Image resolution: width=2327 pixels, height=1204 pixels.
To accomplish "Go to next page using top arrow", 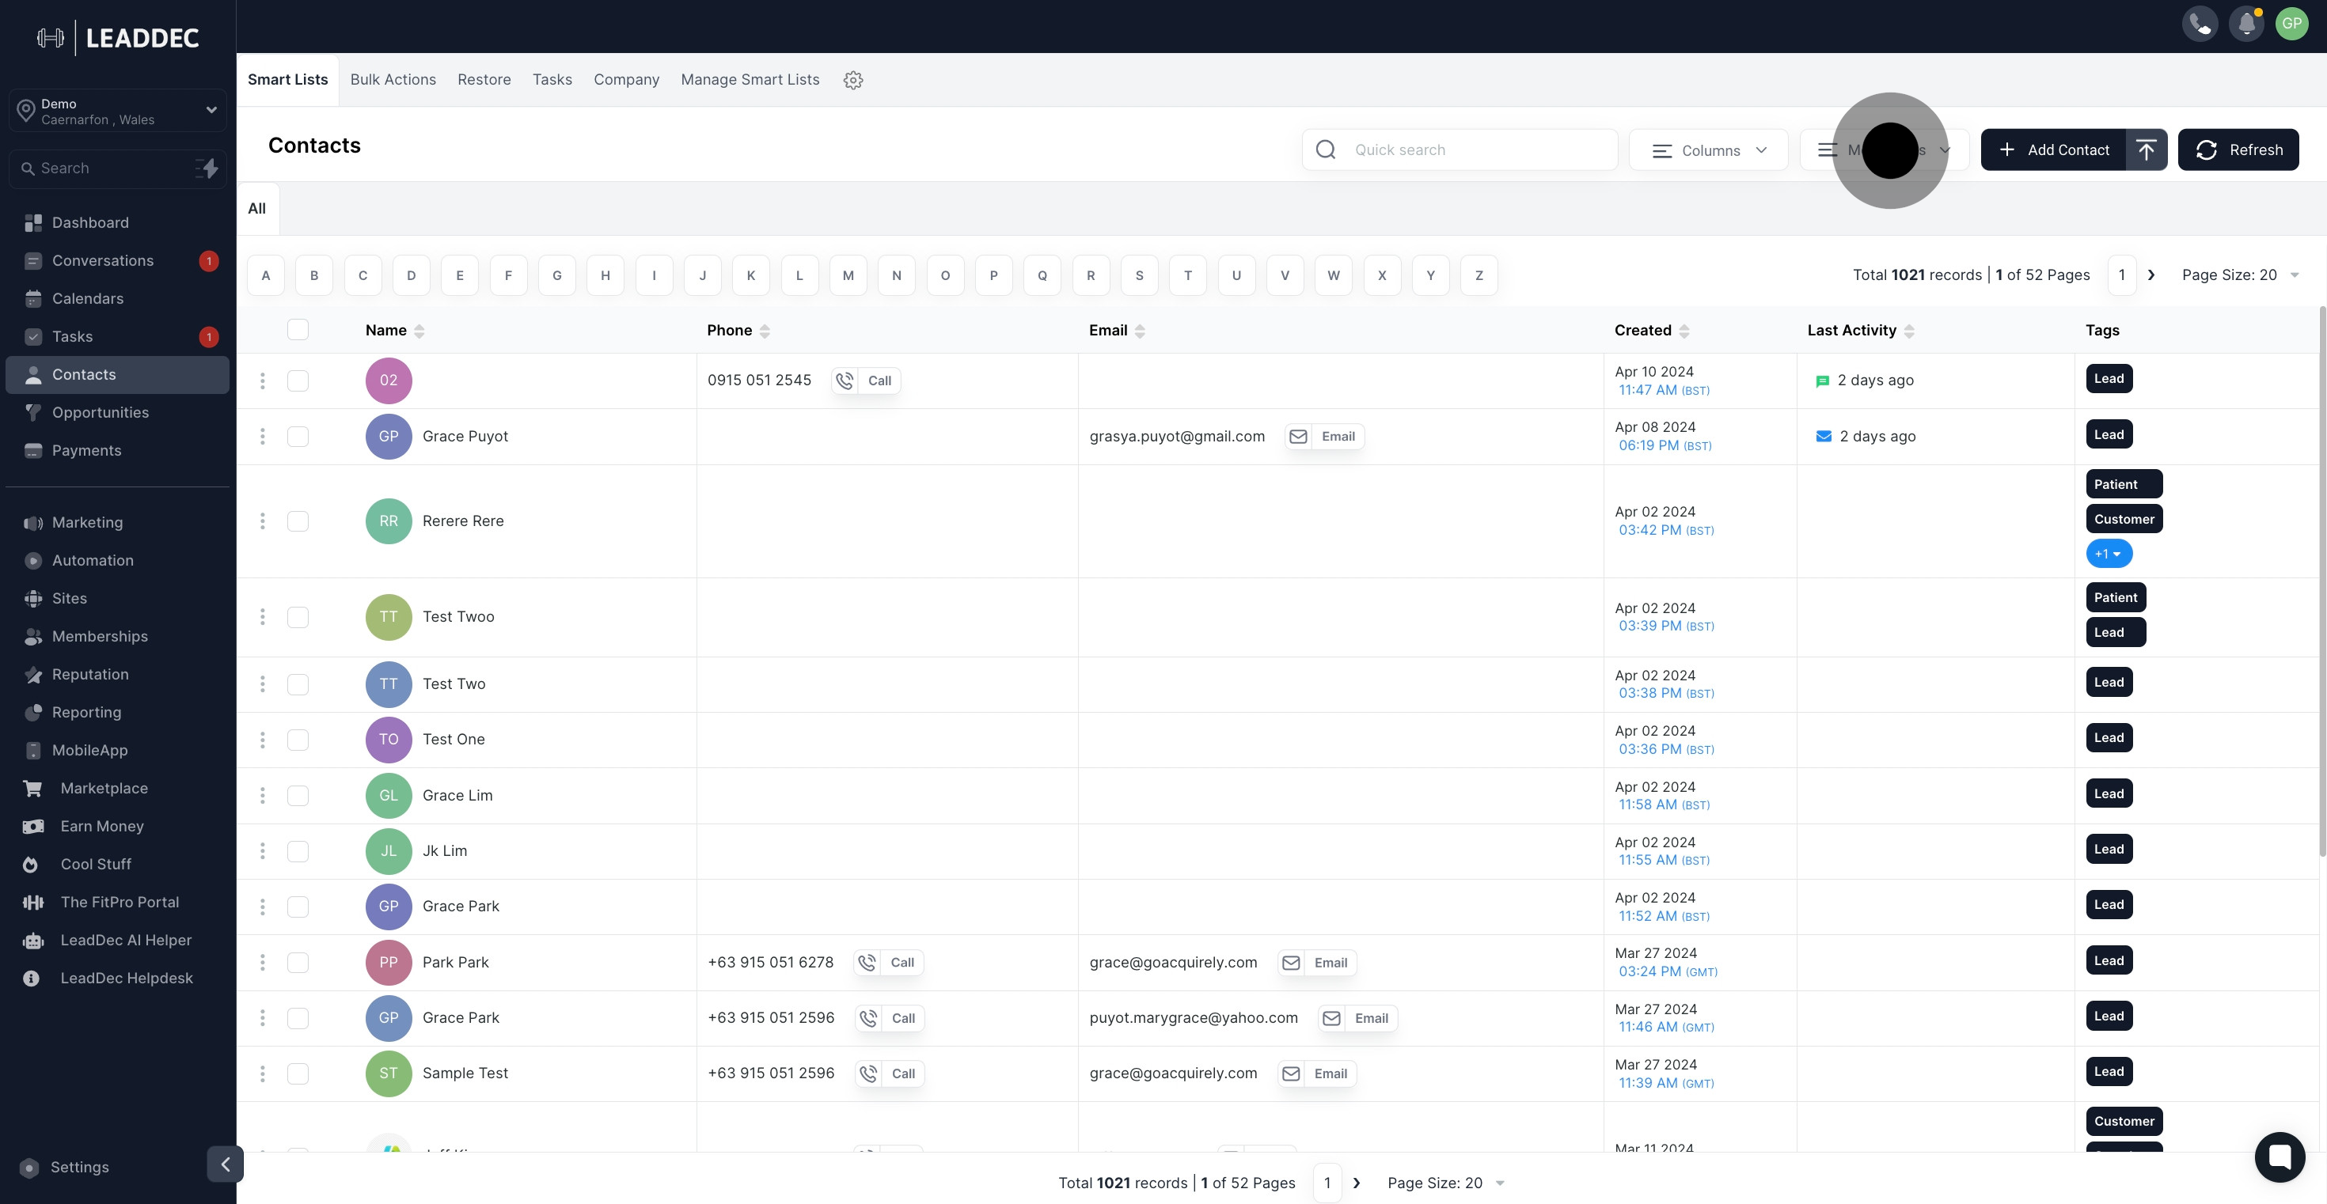I will tap(2152, 275).
